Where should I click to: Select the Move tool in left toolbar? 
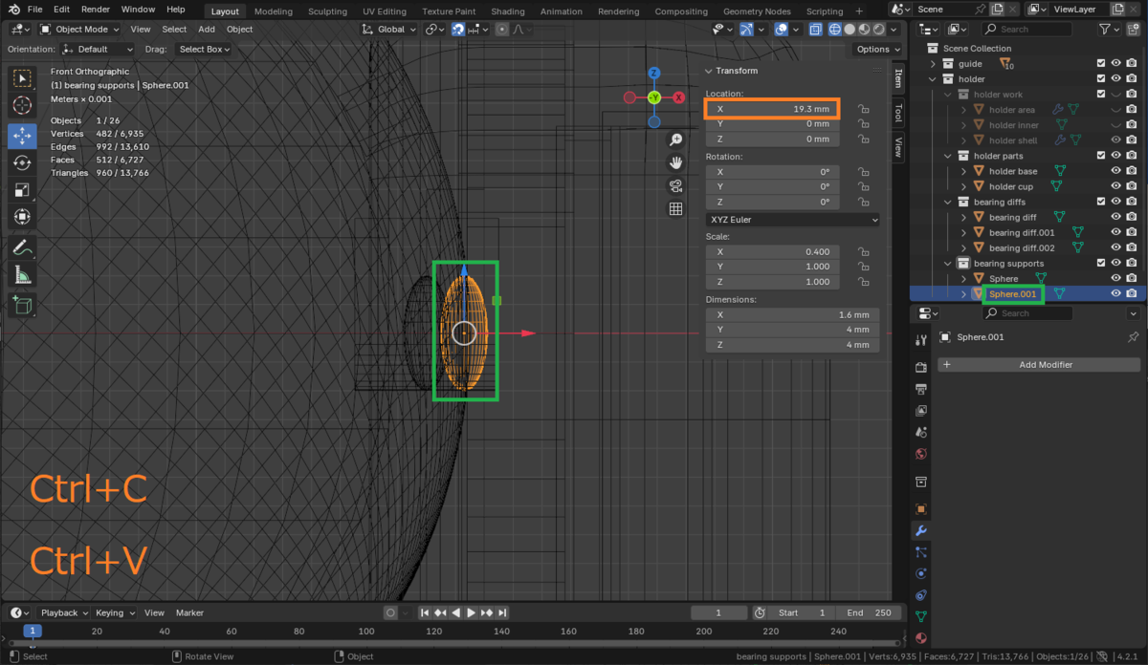[x=22, y=135]
